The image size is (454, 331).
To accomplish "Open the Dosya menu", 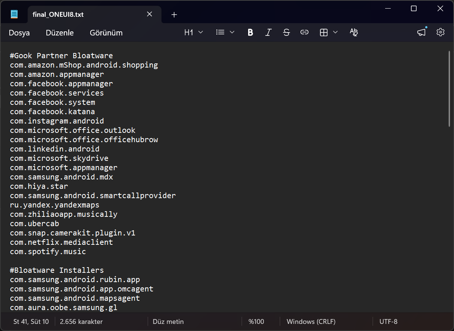I will point(19,32).
